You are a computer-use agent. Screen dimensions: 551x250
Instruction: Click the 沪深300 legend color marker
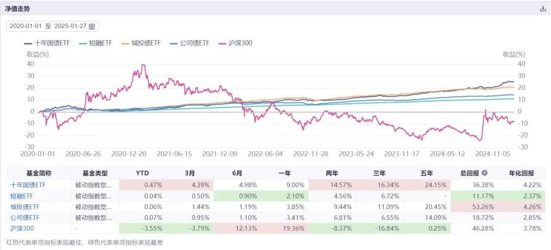coord(223,43)
